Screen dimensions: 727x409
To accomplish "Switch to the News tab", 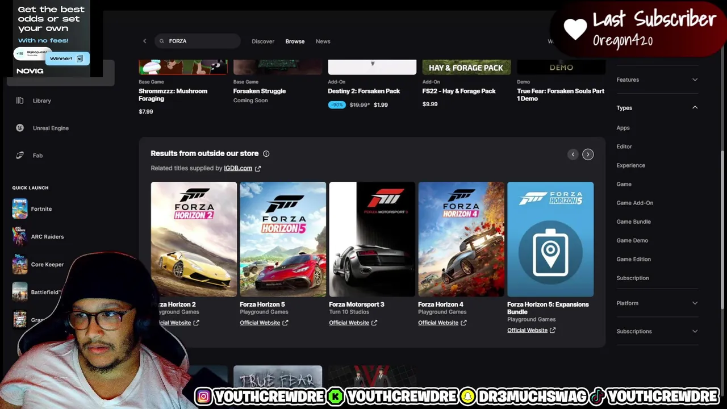I will pyautogui.click(x=323, y=41).
